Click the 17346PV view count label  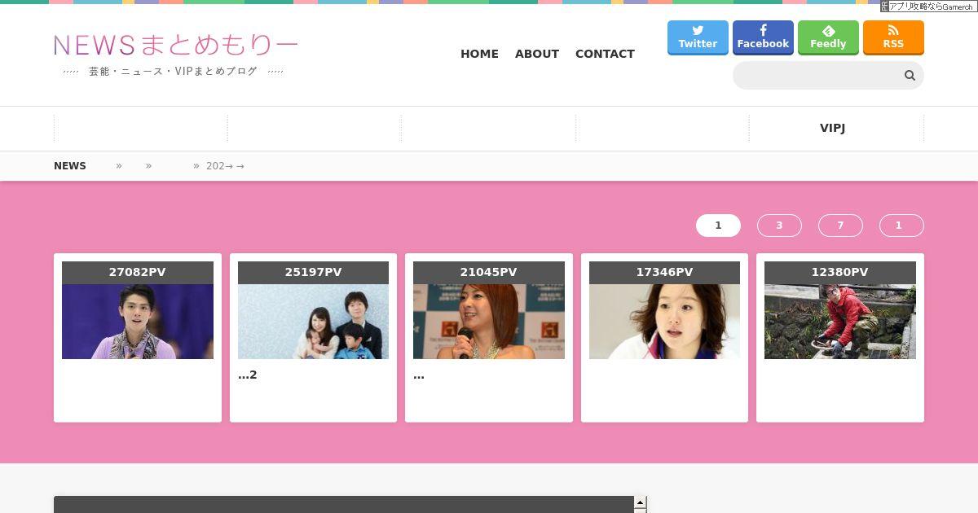pos(664,273)
